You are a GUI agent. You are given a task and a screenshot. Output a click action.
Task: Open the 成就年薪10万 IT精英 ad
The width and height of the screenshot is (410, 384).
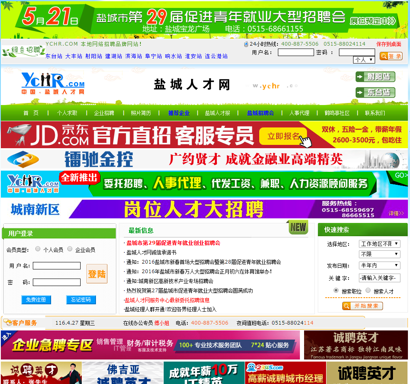(204, 373)
